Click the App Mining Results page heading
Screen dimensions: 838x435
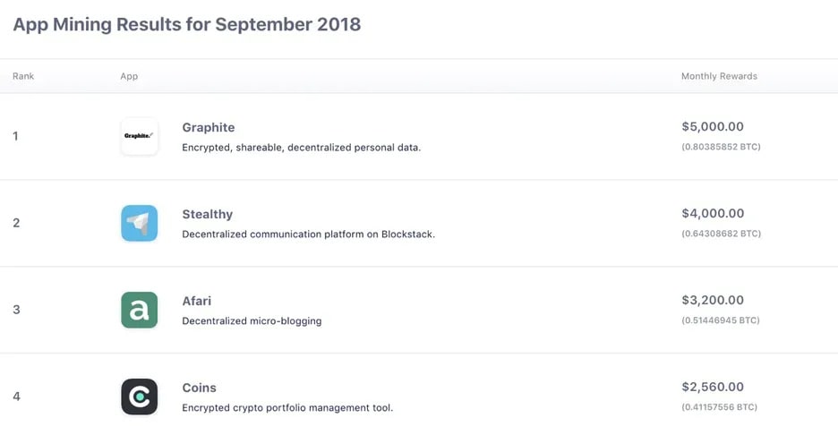(187, 24)
